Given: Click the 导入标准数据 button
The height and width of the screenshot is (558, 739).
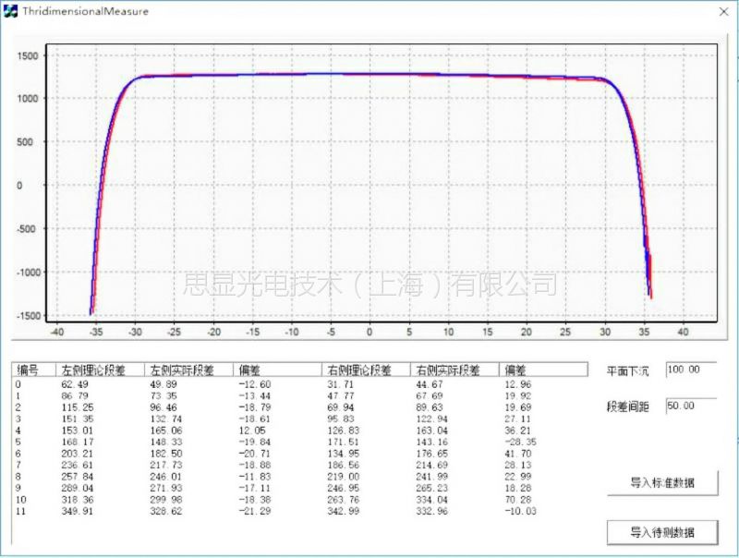Looking at the screenshot, I should pyautogui.click(x=661, y=483).
